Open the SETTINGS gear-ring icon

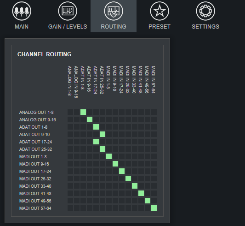point(205,11)
